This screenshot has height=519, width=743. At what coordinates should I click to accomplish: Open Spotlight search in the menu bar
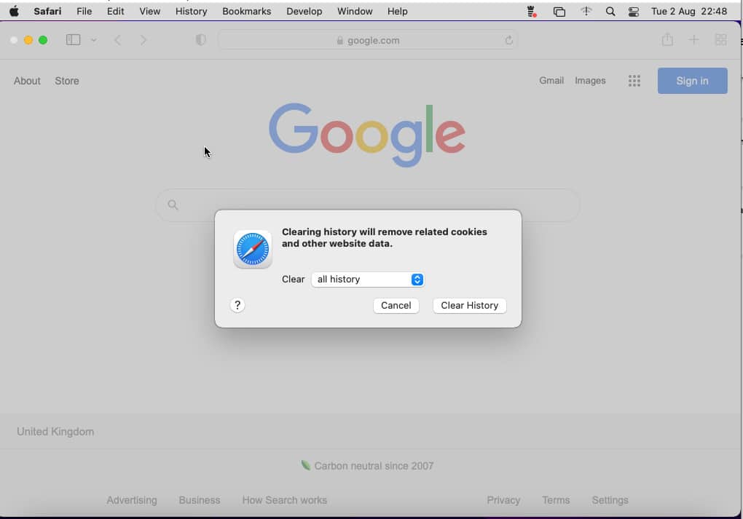(610, 12)
